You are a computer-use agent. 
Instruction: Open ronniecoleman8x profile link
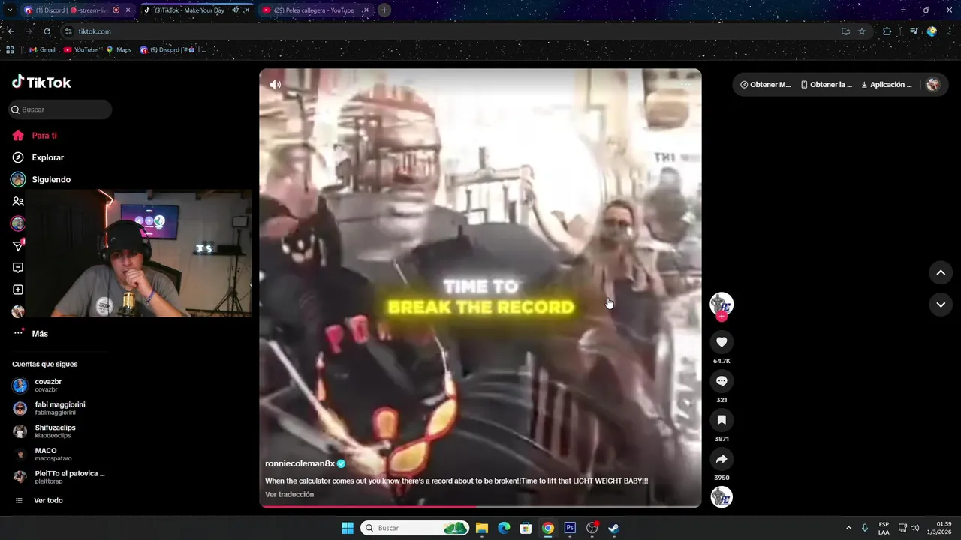300,464
